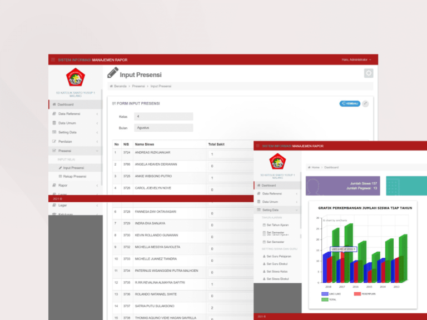Click hamburger menu icon in Input Presensi window
Image resolution: width=427 pixels, height=320 pixels.
coord(53,59)
